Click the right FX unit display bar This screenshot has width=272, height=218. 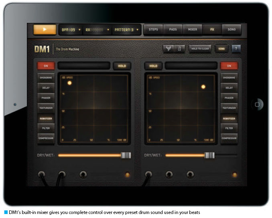191,66
